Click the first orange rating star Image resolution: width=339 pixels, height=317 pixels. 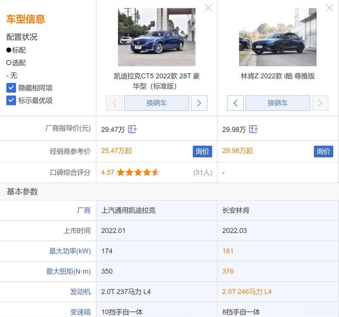[x=120, y=172]
